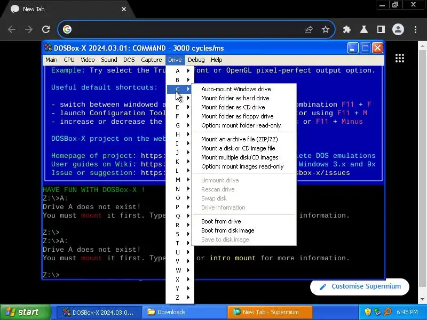Viewport: 427px width, 320px height.
Task: Switch to New Tab - Supermium taskbar button
Action: 270,312
